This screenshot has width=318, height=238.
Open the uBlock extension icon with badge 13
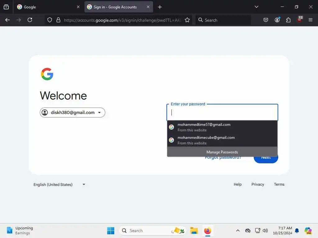point(300,20)
